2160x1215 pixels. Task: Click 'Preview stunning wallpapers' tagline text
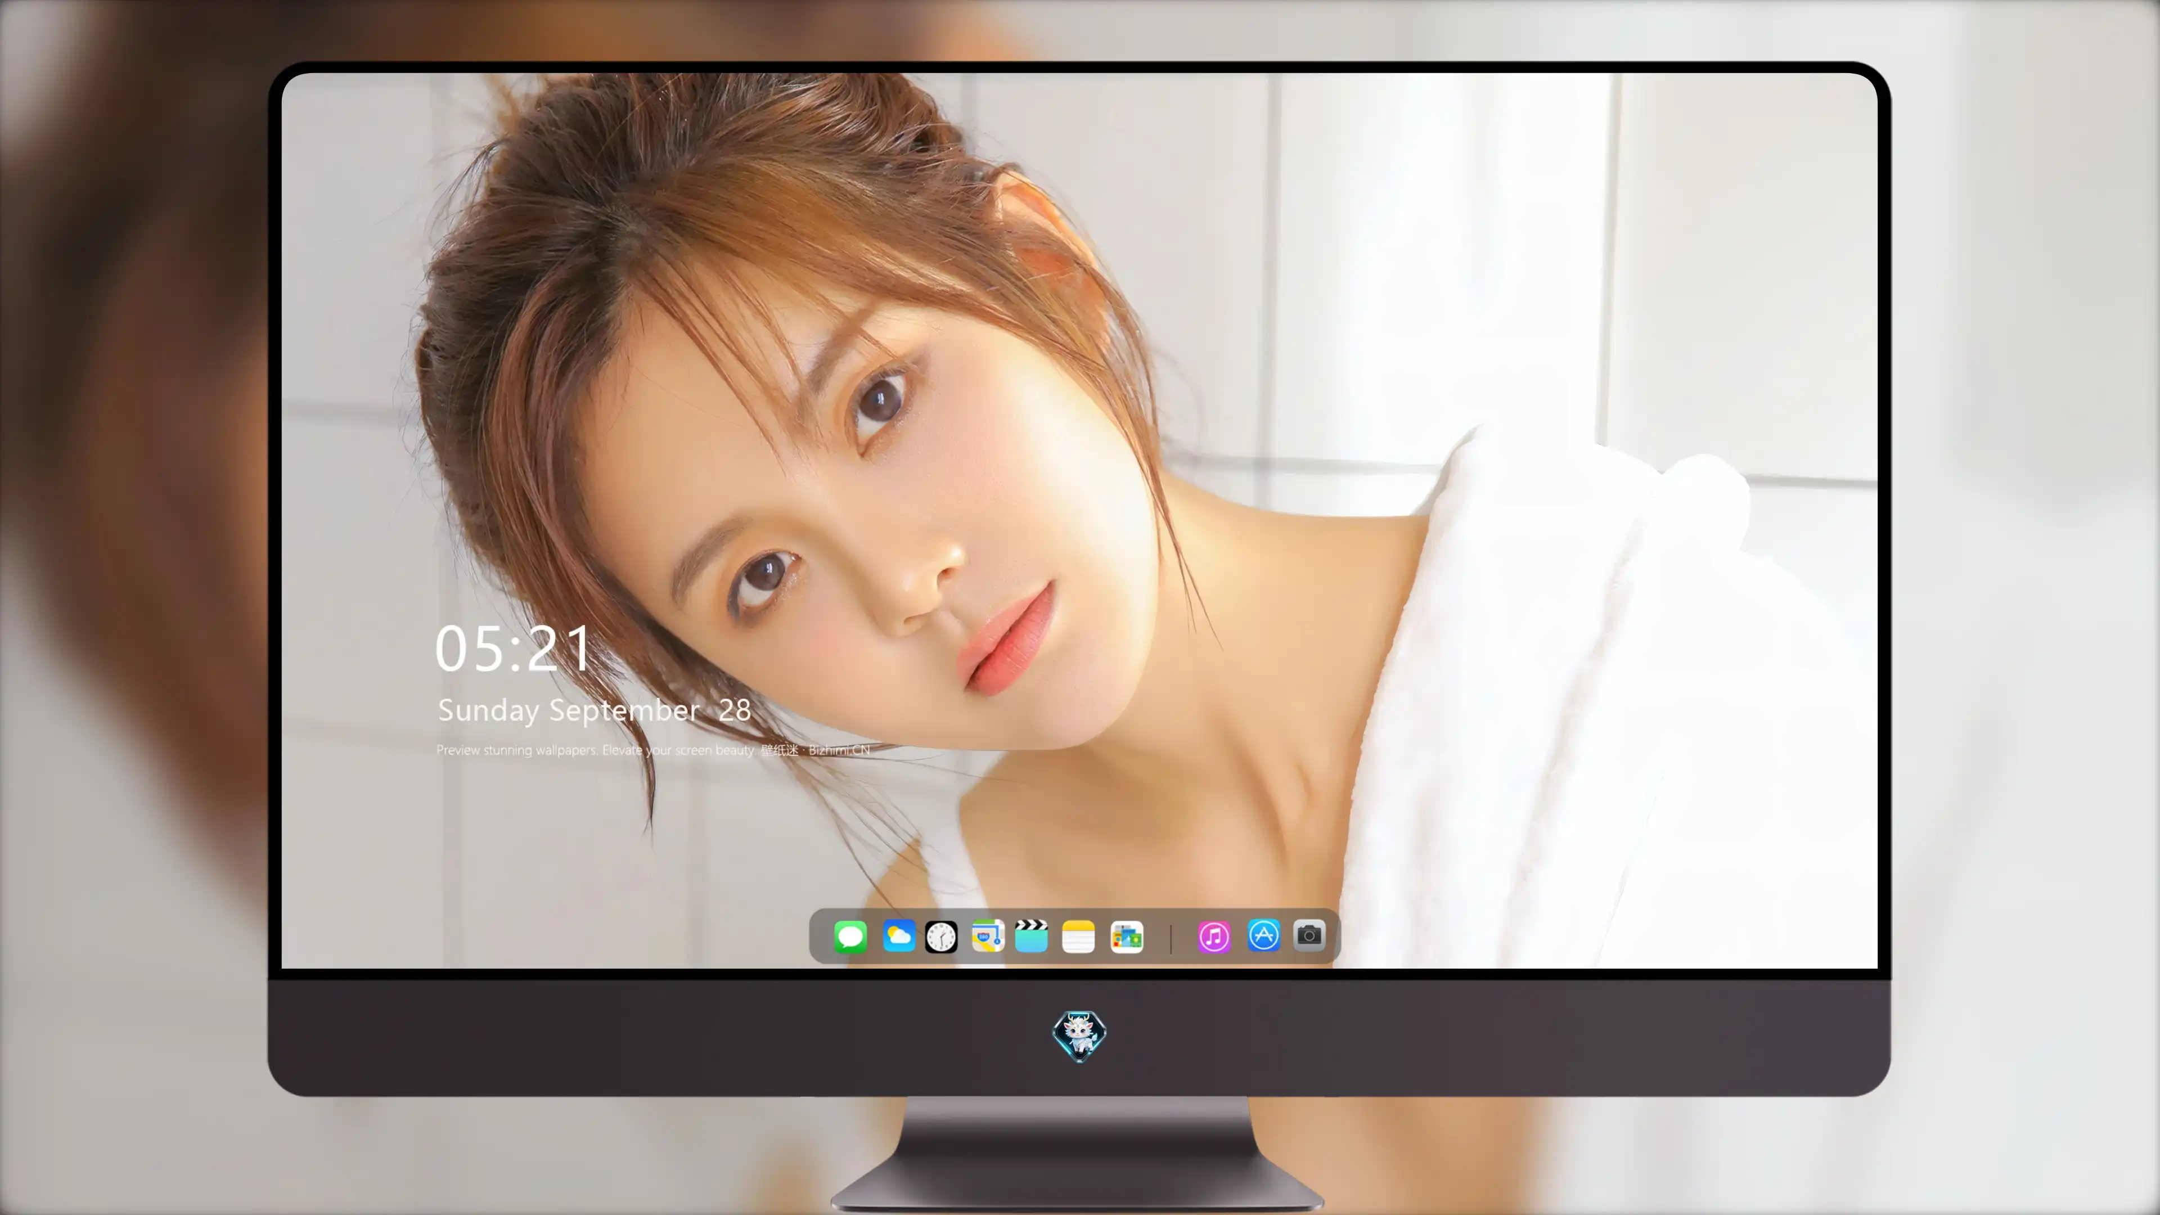[x=653, y=750]
